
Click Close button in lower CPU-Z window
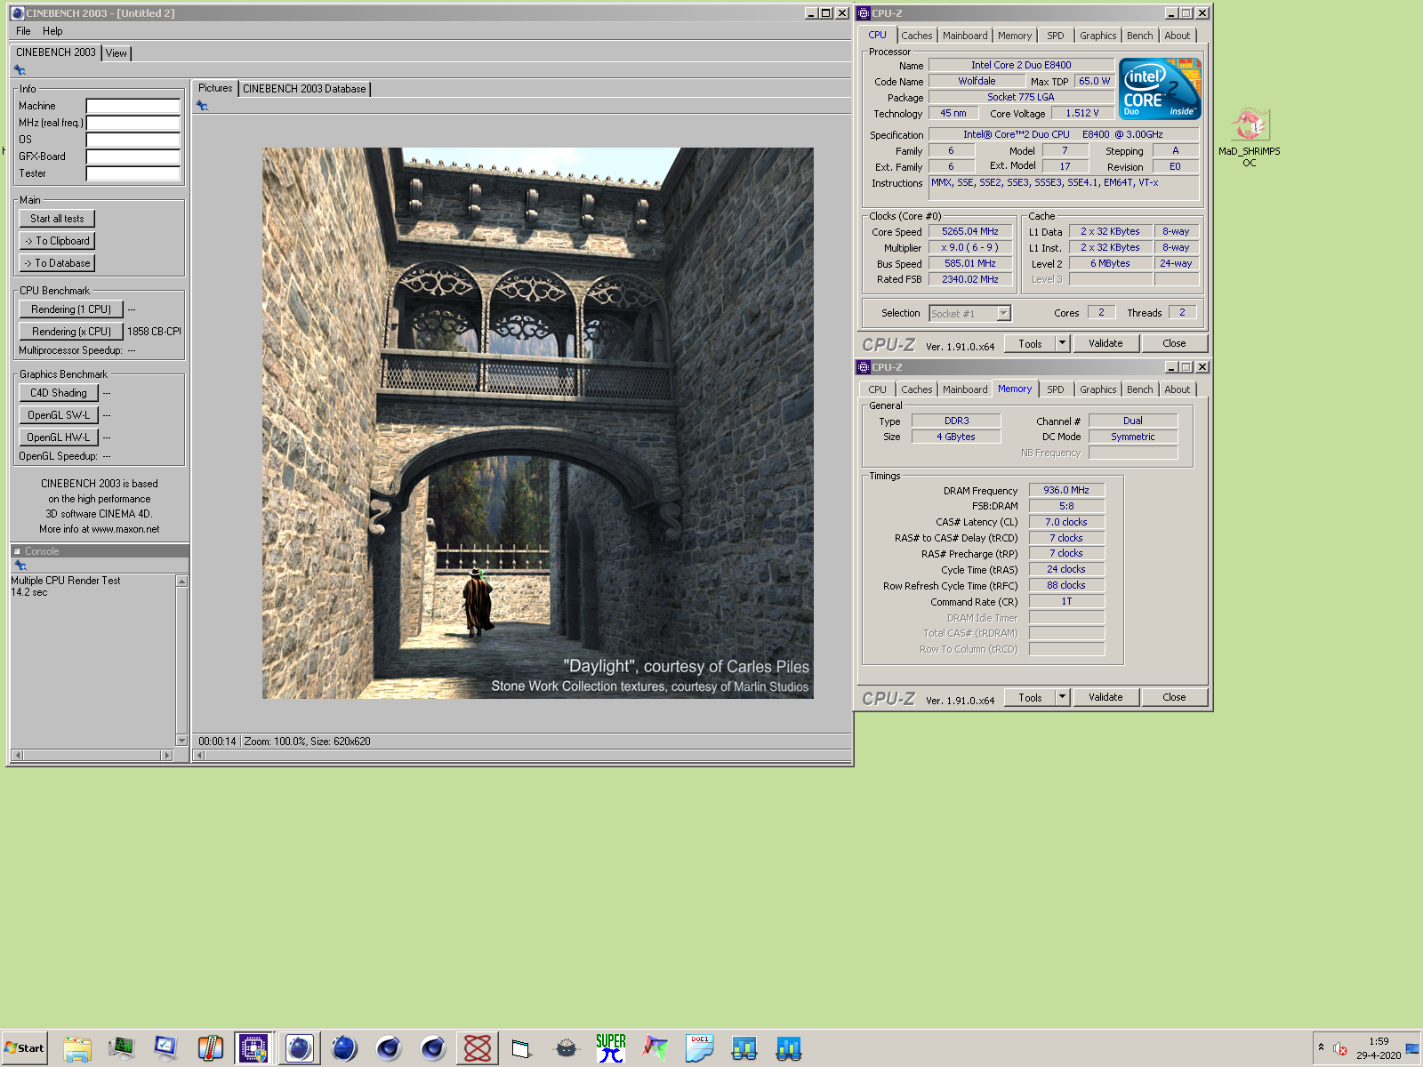[x=1174, y=698]
